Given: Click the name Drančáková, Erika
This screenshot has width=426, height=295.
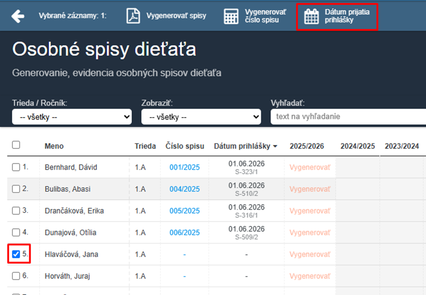Looking at the screenshot, I should coord(74,211).
